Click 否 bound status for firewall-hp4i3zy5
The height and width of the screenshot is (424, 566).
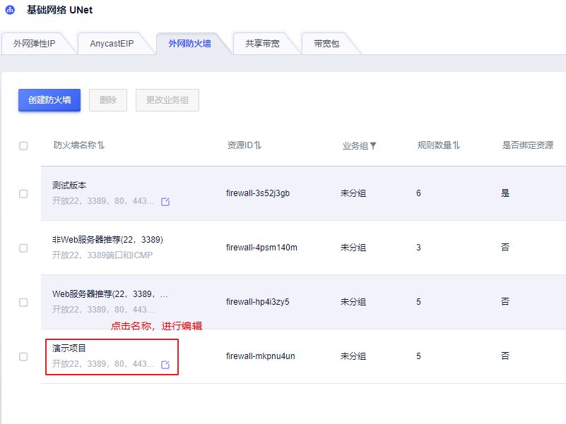(505, 301)
